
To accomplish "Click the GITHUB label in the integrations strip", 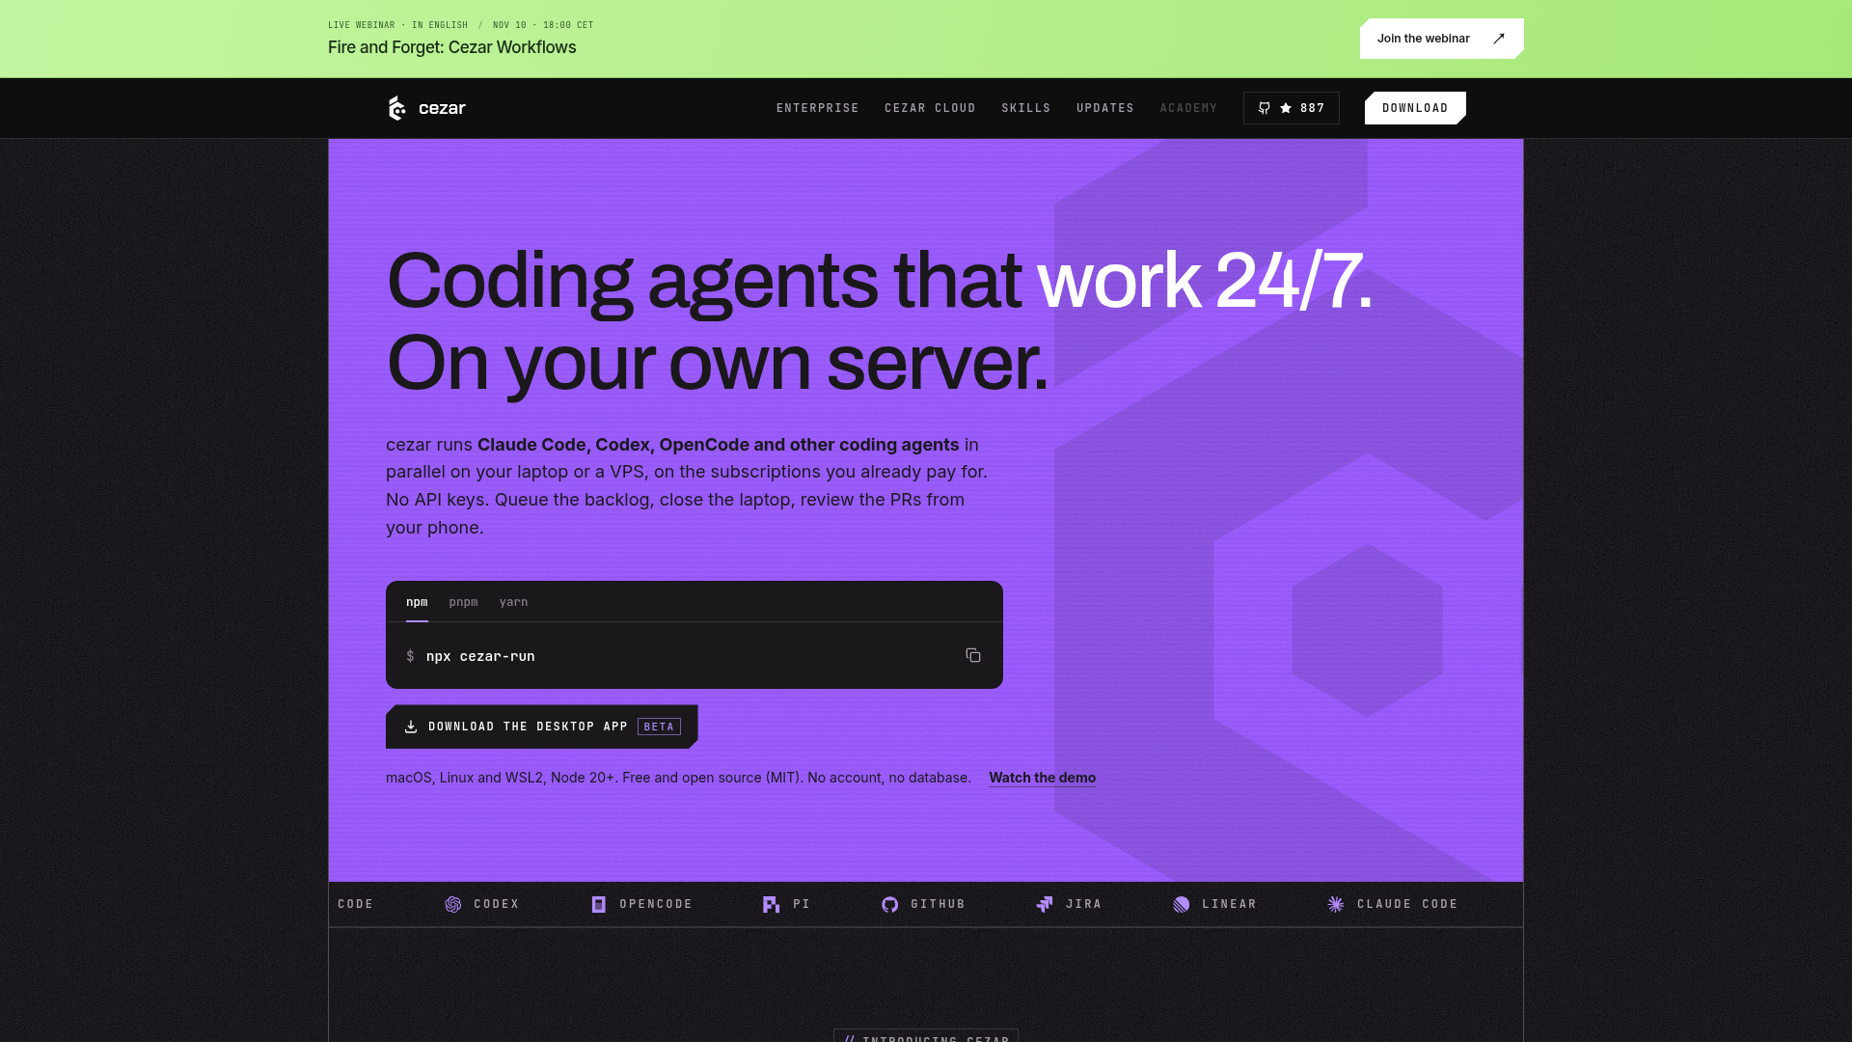I will point(938,904).
